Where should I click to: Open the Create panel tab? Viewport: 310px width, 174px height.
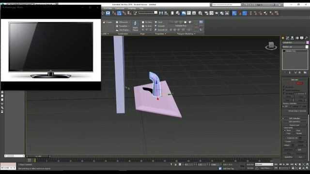(283, 38)
